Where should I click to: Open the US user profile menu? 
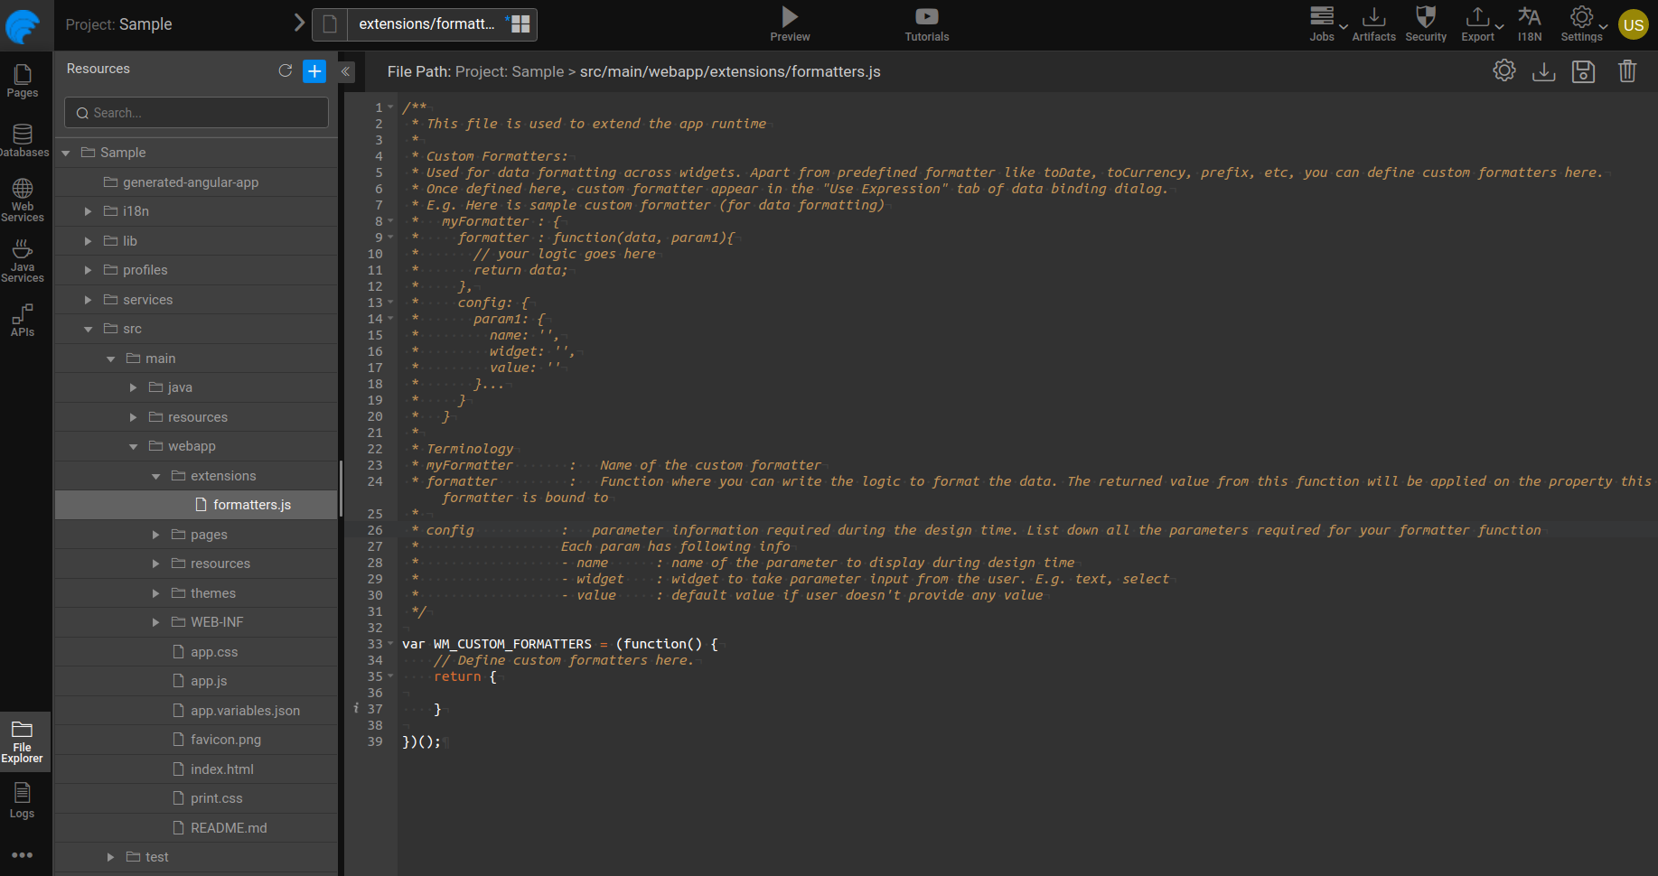[x=1634, y=24]
